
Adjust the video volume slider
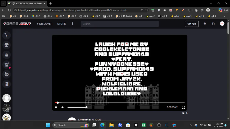pyautogui.click(x=77, y=107)
